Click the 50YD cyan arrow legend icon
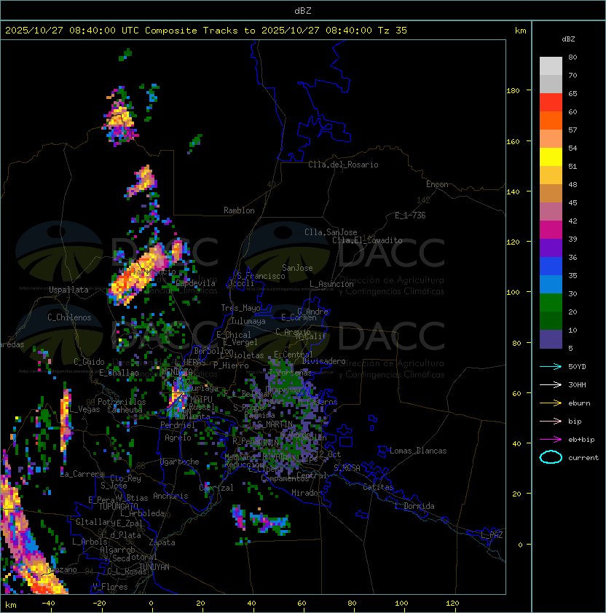The height and width of the screenshot is (613, 606). pos(551,367)
